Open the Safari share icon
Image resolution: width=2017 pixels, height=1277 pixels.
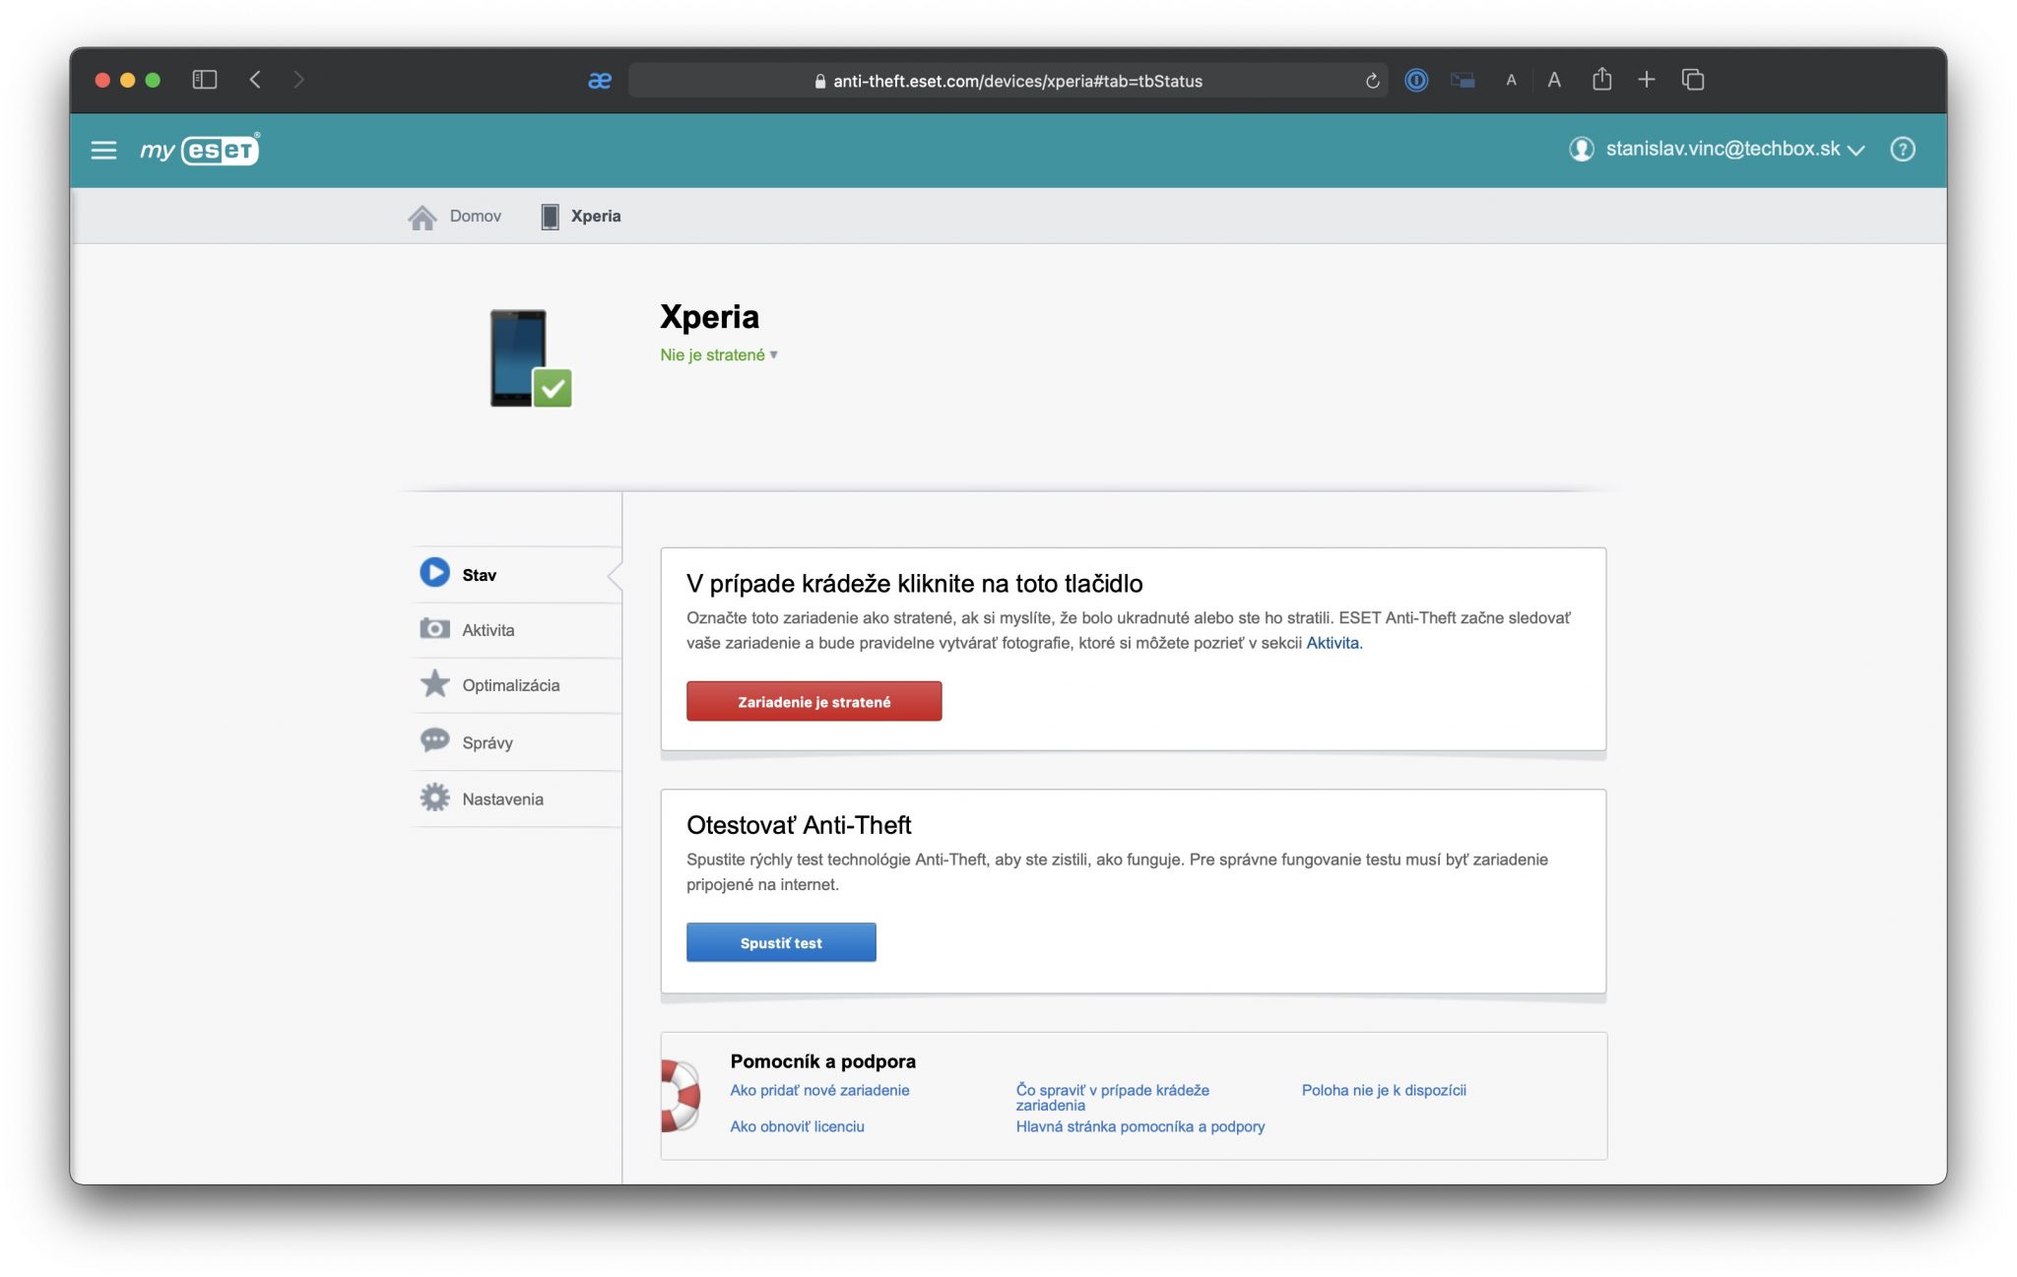[1601, 79]
